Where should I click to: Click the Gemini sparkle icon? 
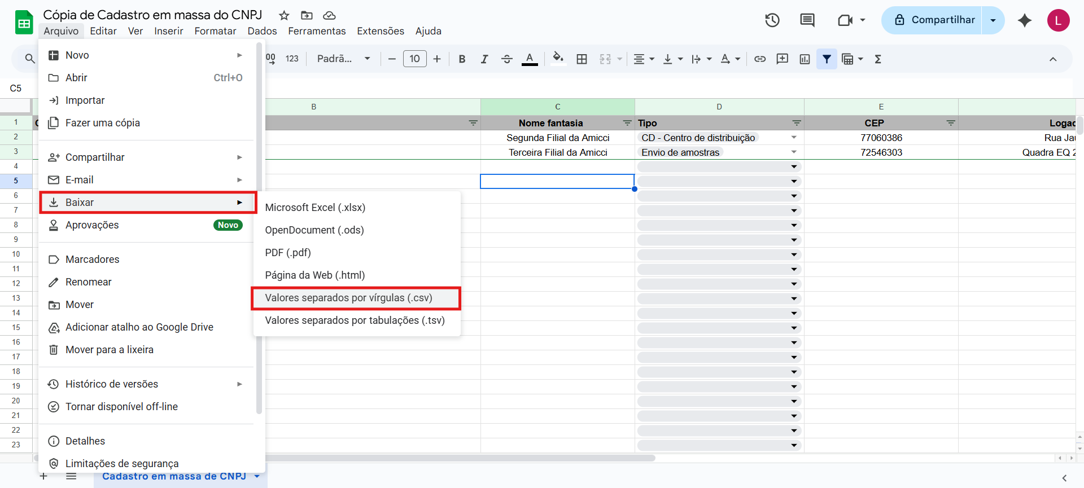point(1024,20)
